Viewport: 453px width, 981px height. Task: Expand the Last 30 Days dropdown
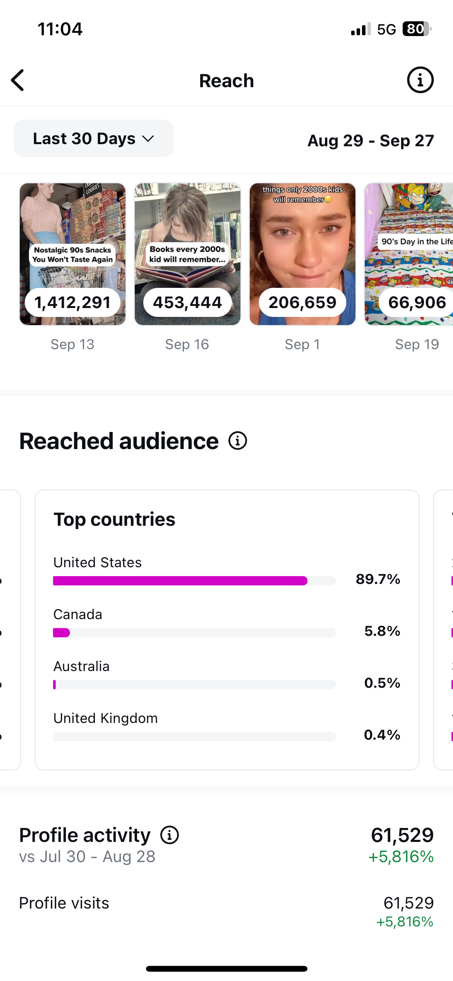[94, 138]
